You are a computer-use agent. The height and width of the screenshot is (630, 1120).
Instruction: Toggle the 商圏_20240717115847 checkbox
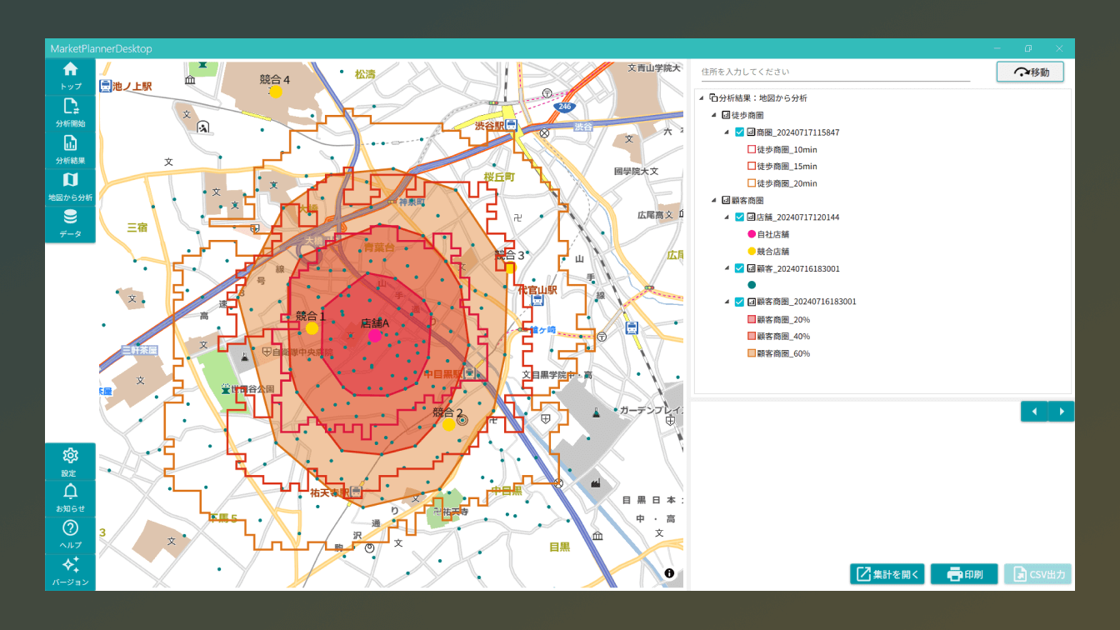(739, 132)
